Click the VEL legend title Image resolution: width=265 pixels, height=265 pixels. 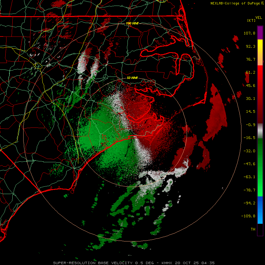point(259,18)
